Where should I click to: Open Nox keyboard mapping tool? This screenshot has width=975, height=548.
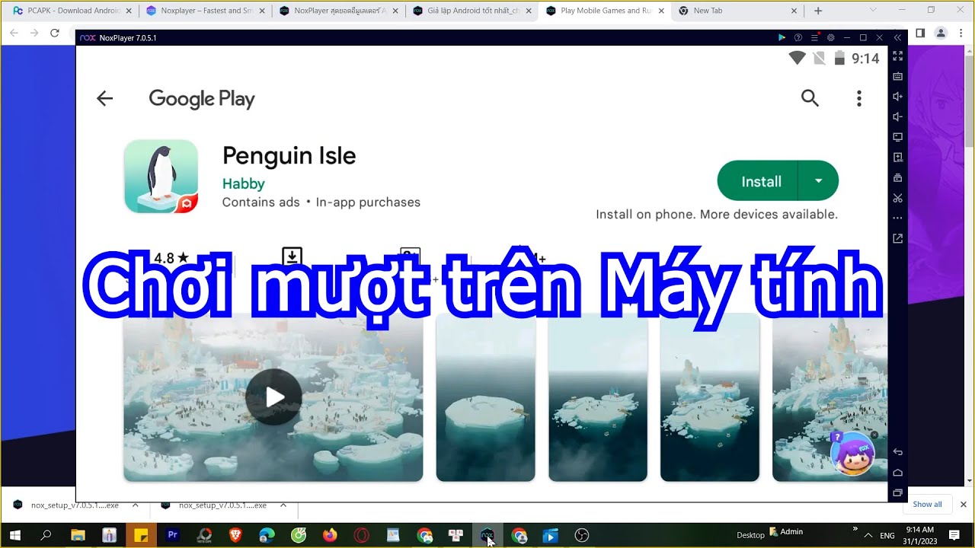tap(897, 76)
